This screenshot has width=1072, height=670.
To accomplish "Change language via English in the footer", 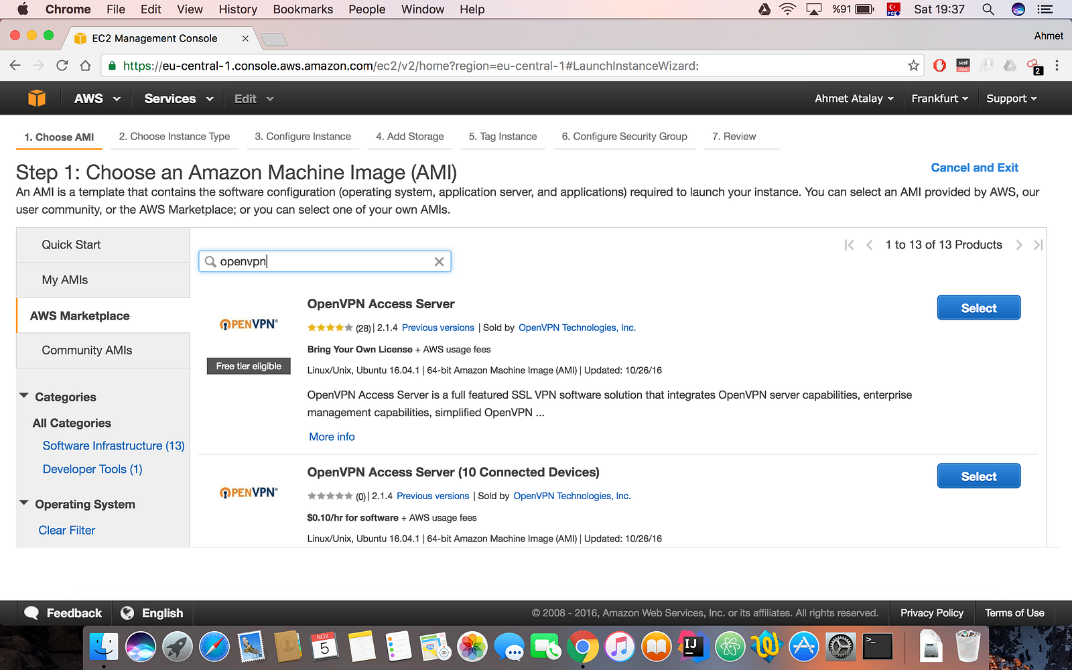I will (x=152, y=613).
